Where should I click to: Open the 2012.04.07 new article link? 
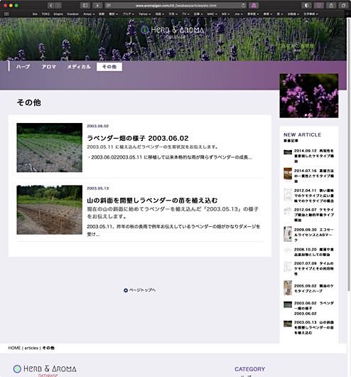coord(314,215)
